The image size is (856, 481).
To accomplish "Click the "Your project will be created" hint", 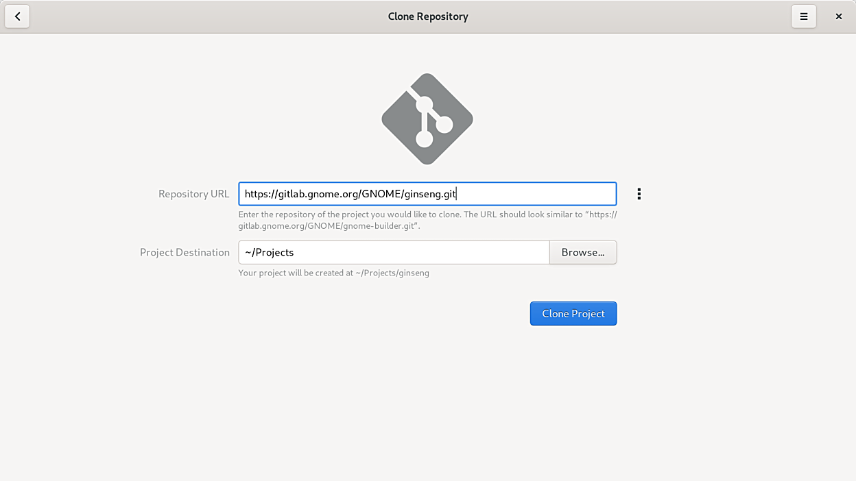I will pyautogui.click(x=295, y=273).
